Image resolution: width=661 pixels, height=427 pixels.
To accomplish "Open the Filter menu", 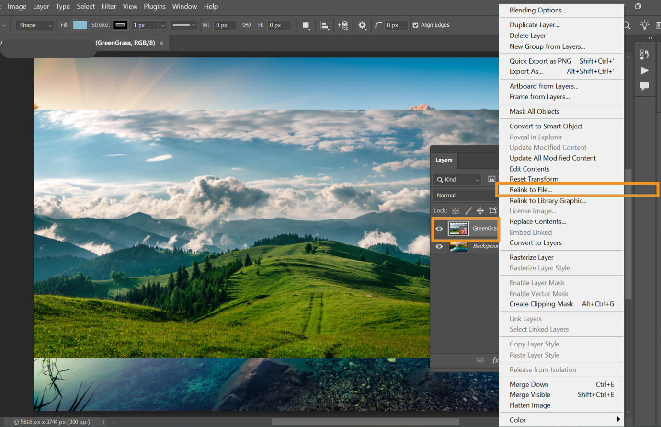I will [109, 6].
